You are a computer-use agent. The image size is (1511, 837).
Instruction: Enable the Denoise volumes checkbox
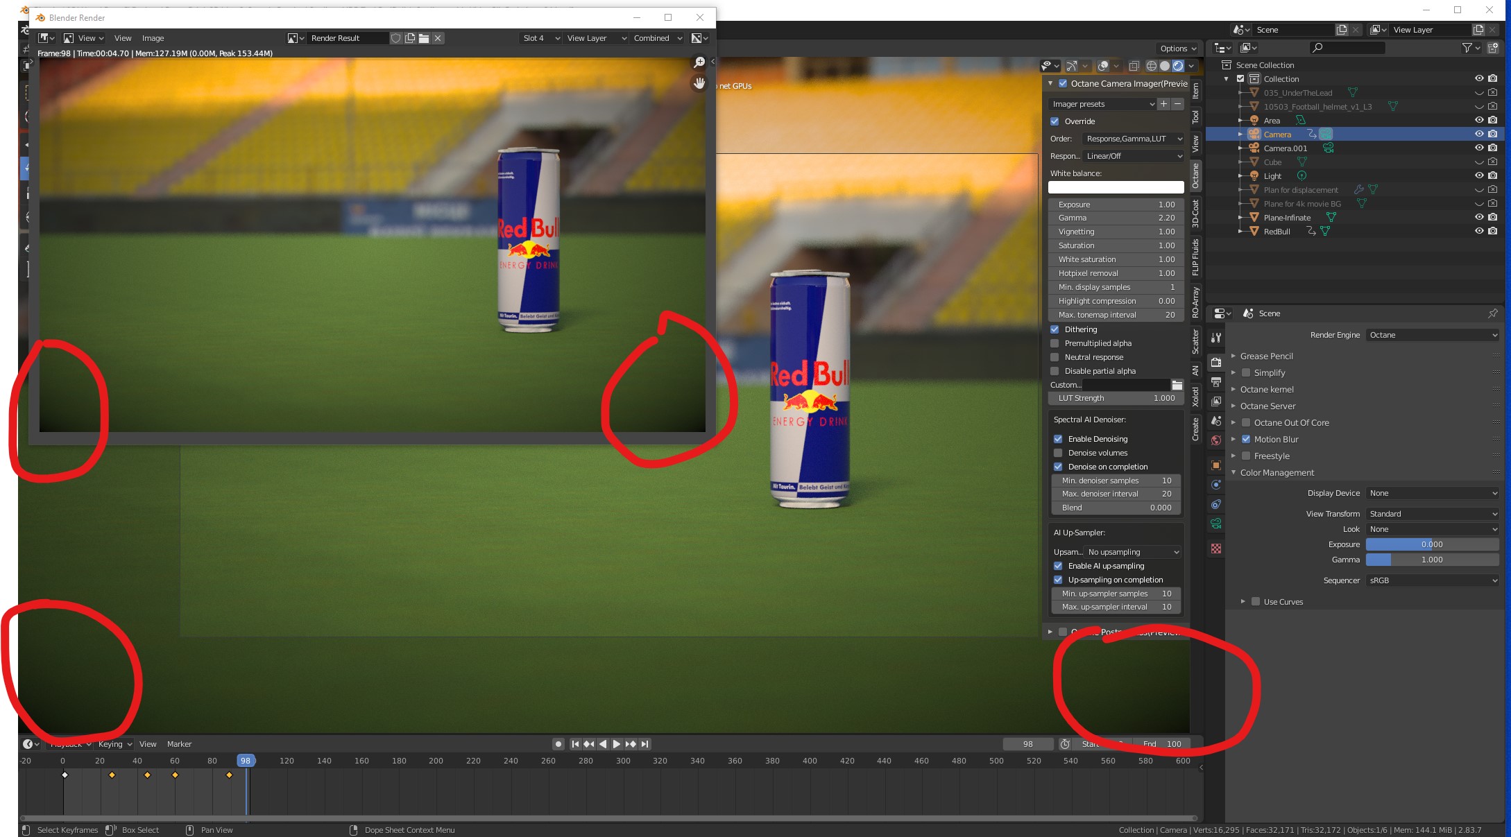1058,453
